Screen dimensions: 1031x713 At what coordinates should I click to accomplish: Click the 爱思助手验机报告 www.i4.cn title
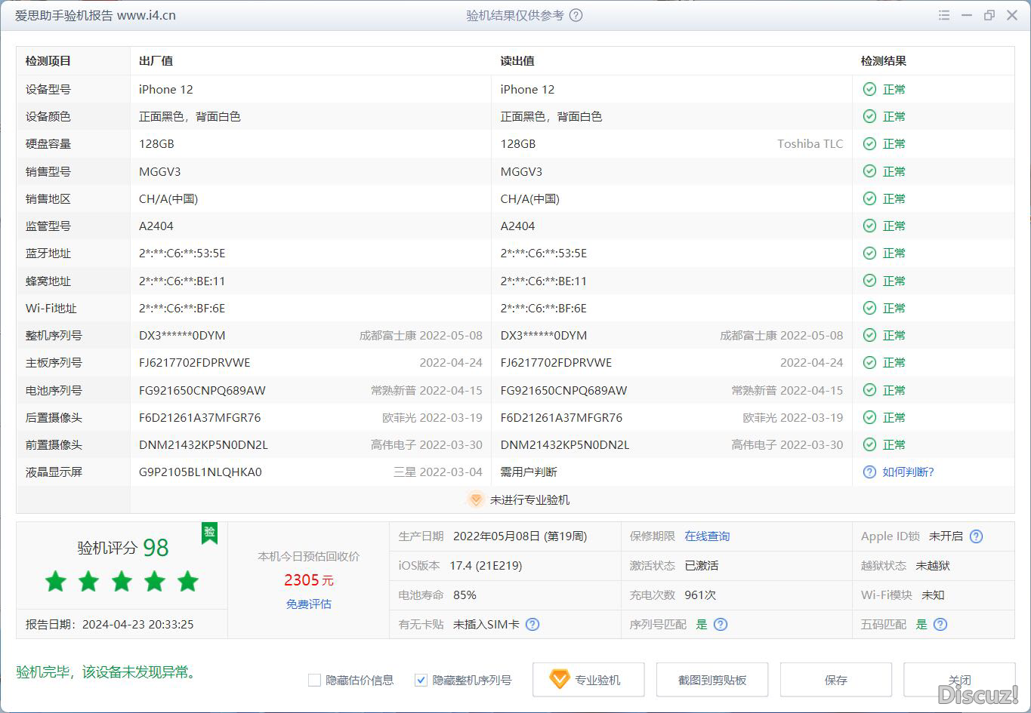click(95, 15)
